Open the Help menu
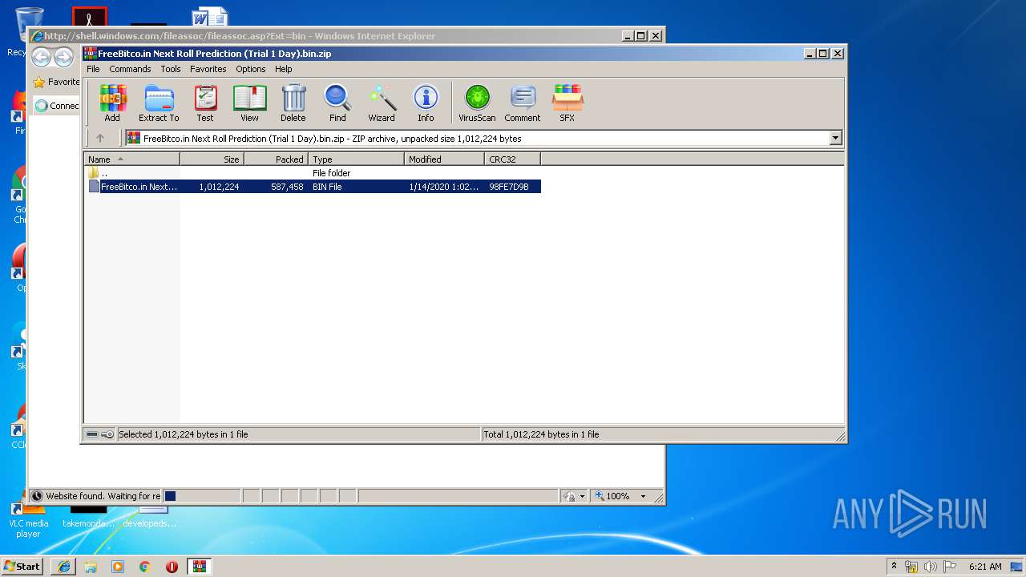 pyautogui.click(x=284, y=69)
